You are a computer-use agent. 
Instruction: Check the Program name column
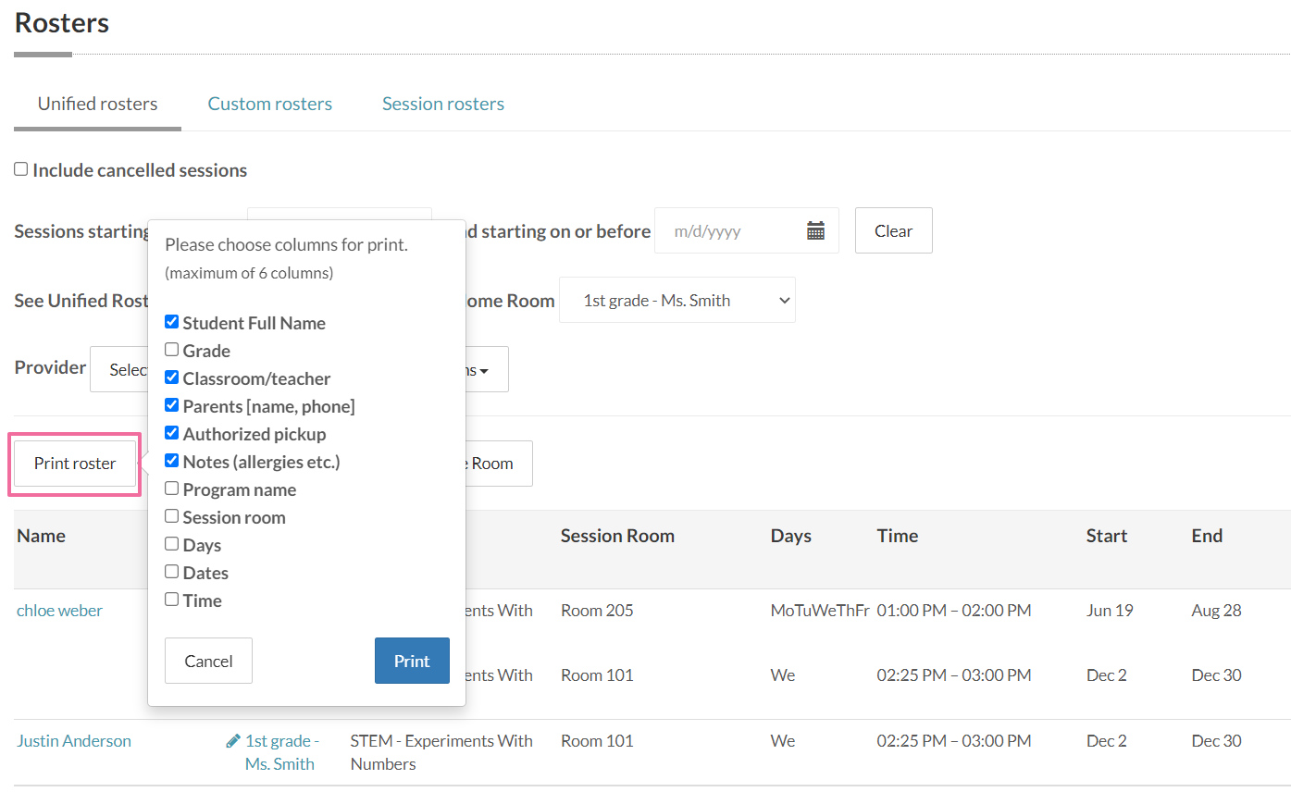click(171, 489)
